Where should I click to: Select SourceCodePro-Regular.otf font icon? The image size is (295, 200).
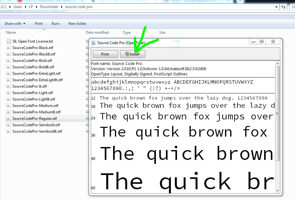[x=8, y=119]
